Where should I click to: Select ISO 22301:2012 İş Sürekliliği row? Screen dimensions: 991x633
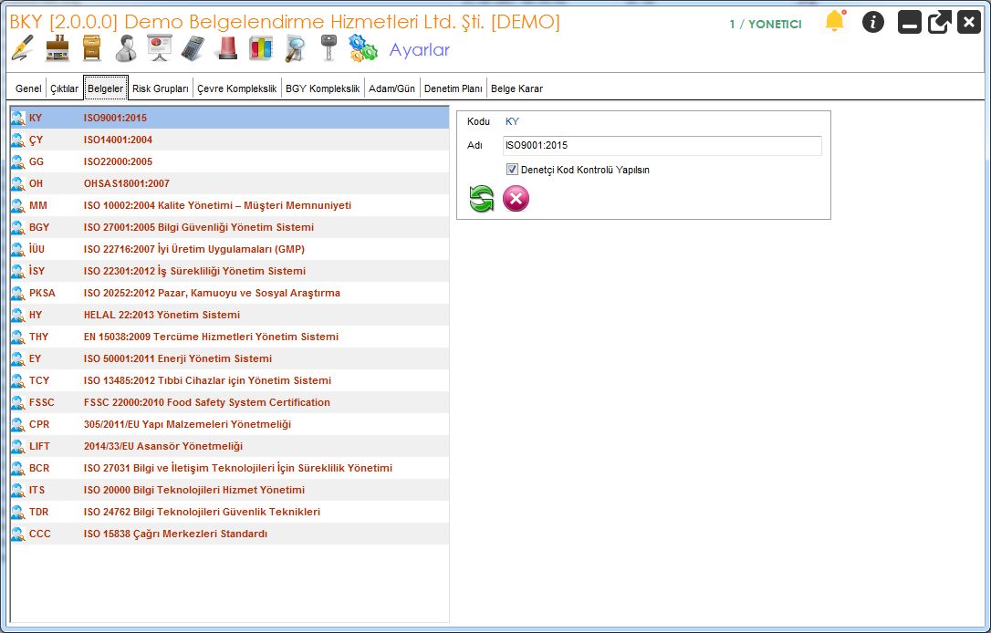coord(229,271)
